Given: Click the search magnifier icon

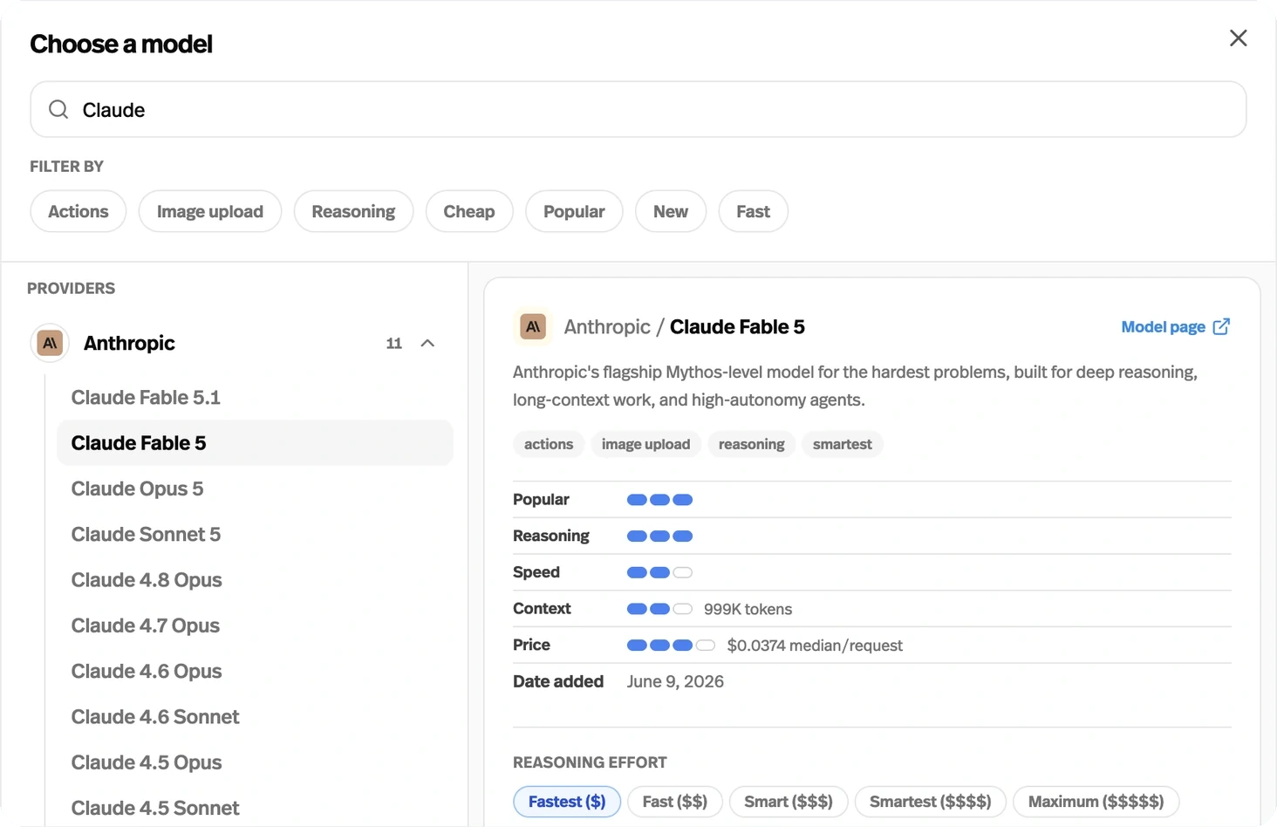Looking at the screenshot, I should click(x=58, y=109).
